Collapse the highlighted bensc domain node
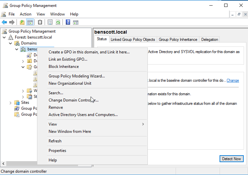This screenshot has width=248, height=175. tap(17, 49)
